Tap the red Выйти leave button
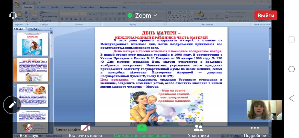299x138 pixels. pos(266,15)
